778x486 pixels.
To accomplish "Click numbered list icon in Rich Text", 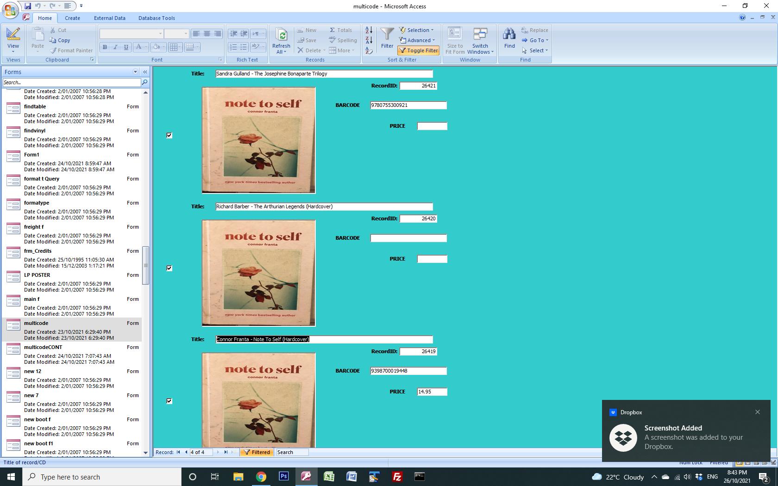I will (x=233, y=47).
